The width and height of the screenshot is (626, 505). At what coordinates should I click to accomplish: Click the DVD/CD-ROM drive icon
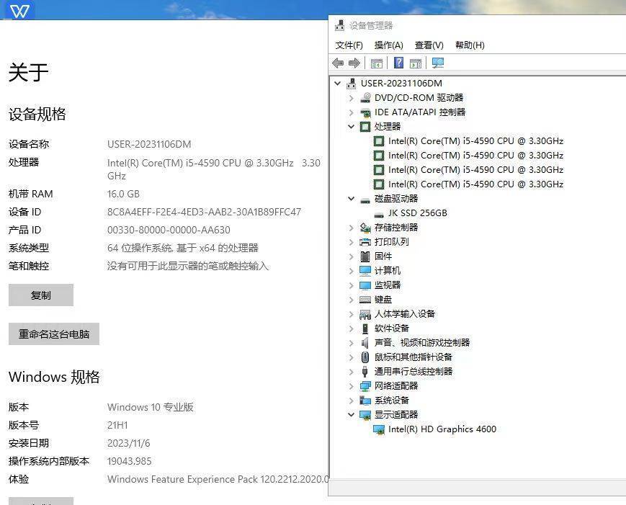365,98
